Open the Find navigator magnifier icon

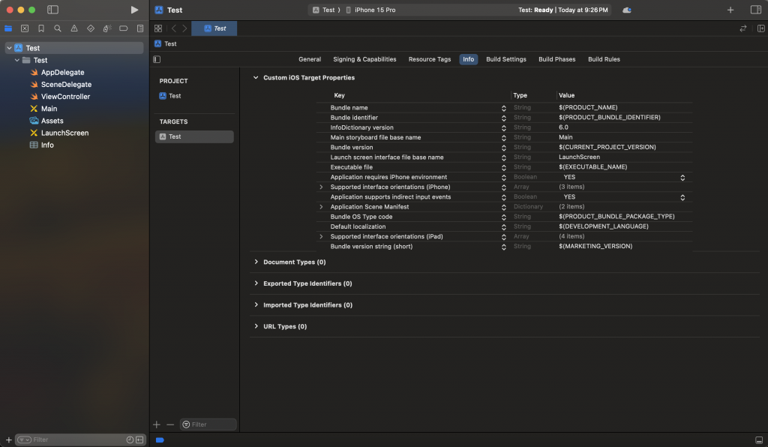point(58,28)
